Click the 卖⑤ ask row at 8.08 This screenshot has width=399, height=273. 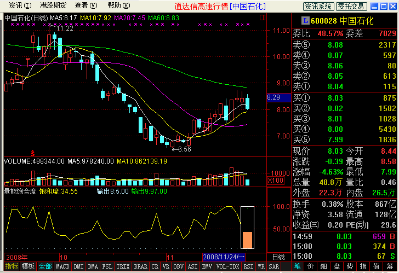click(344, 45)
